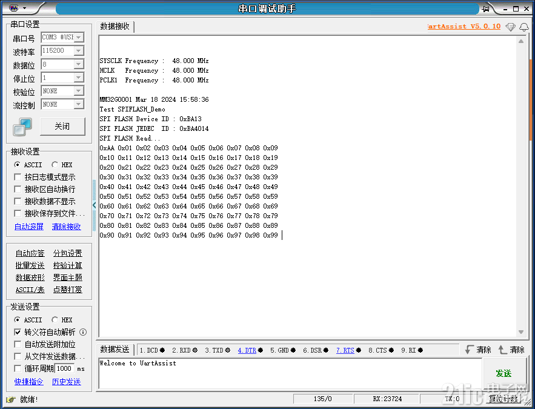Enable 接收保存到文件 checkbox
The image size is (535, 409).
[x=18, y=213]
